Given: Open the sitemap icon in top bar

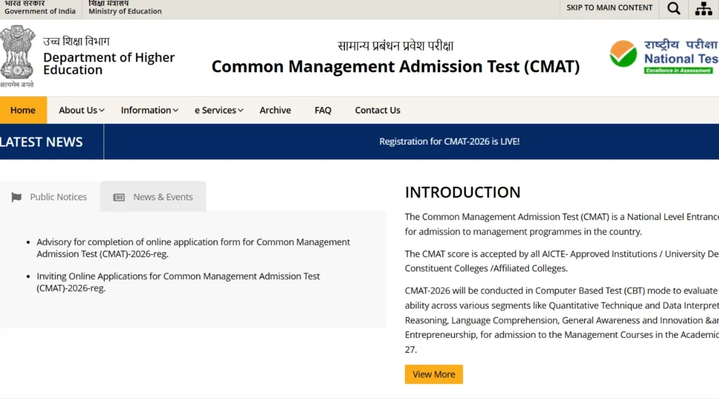Looking at the screenshot, I should coord(703,8).
